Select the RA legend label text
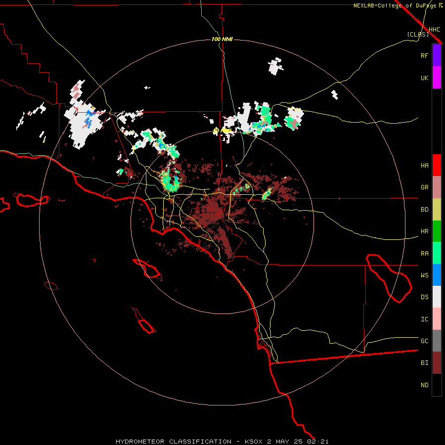 click(x=424, y=254)
